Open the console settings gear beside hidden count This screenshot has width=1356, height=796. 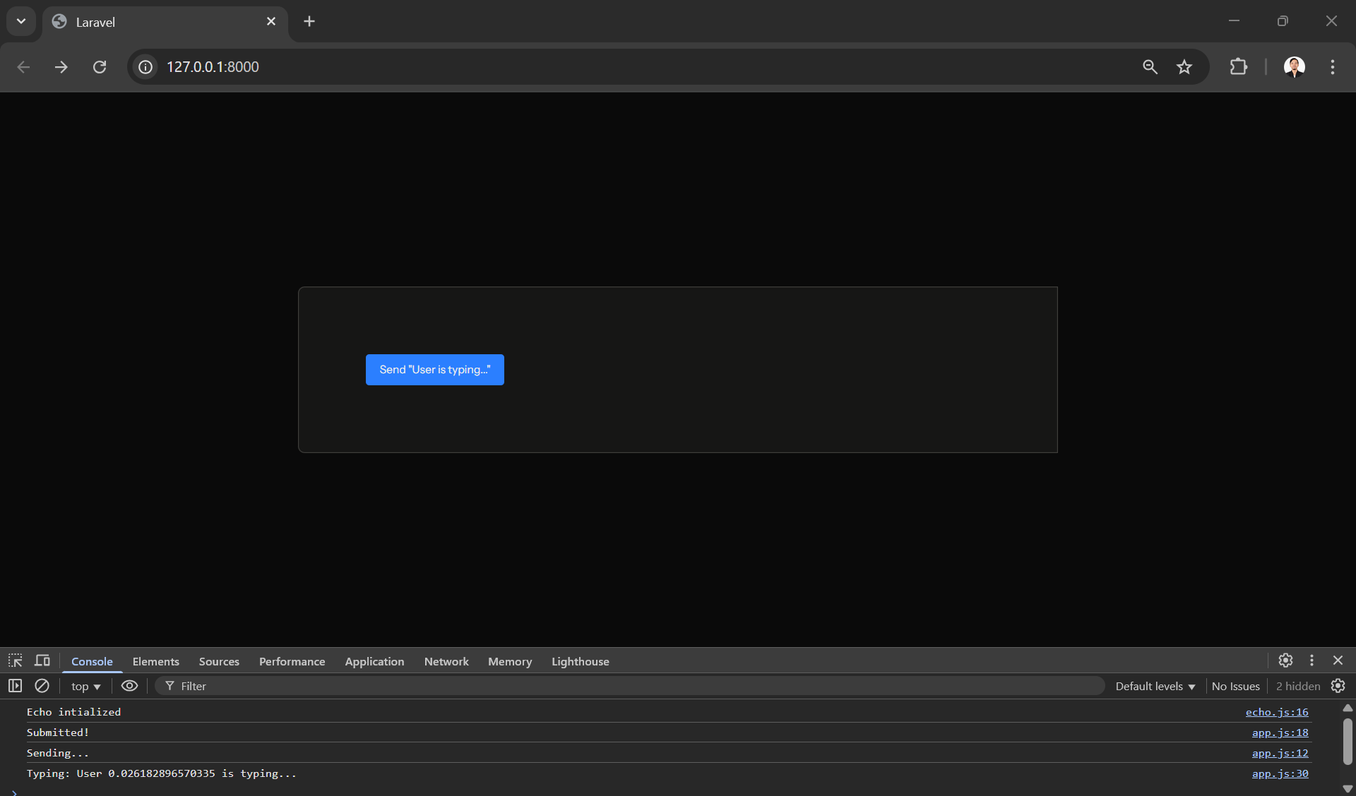pos(1338,686)
